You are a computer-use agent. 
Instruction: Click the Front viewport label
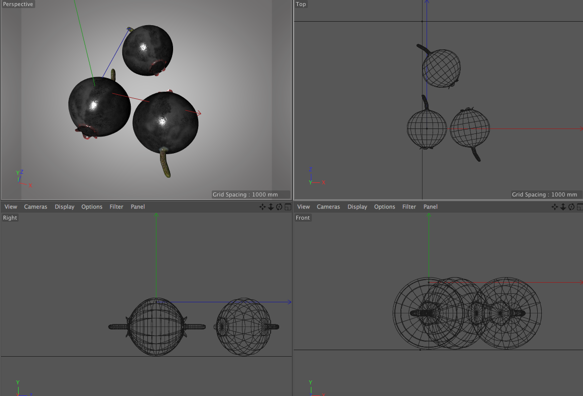coord(303,218)
